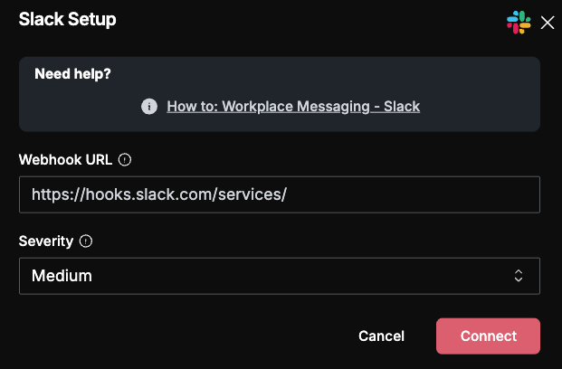The height and width of the screenshot is (369, 562).
Task: Click the Severity field label
Action: [x=46, y=241]
